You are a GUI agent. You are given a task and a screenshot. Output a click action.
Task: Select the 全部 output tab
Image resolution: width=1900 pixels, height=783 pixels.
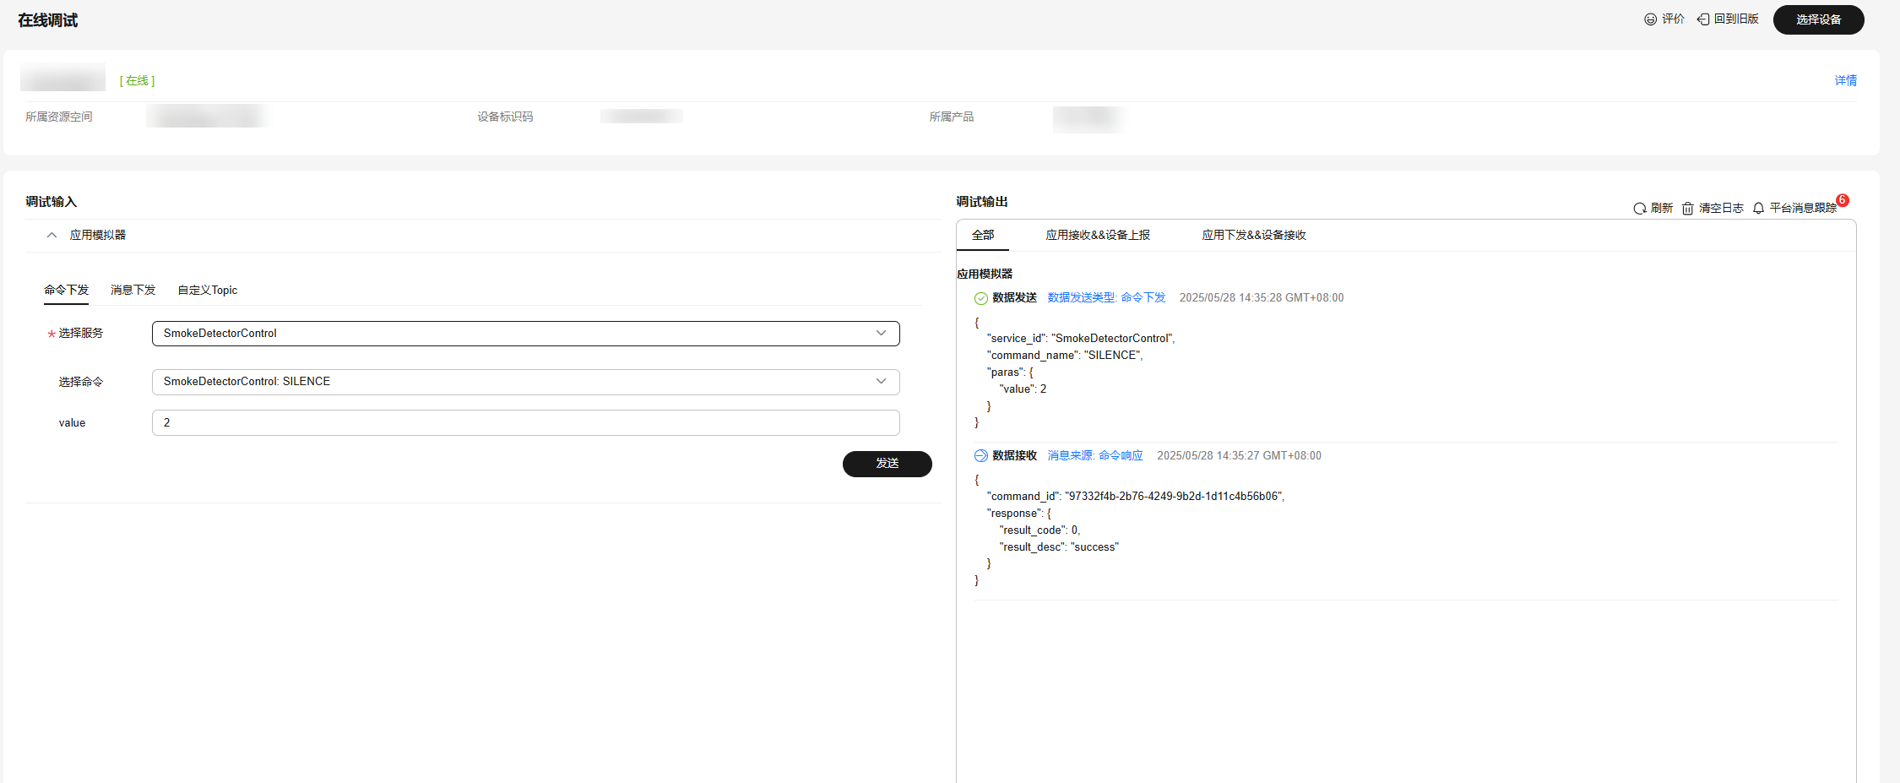pyautogui.click(x=983, y=235)
